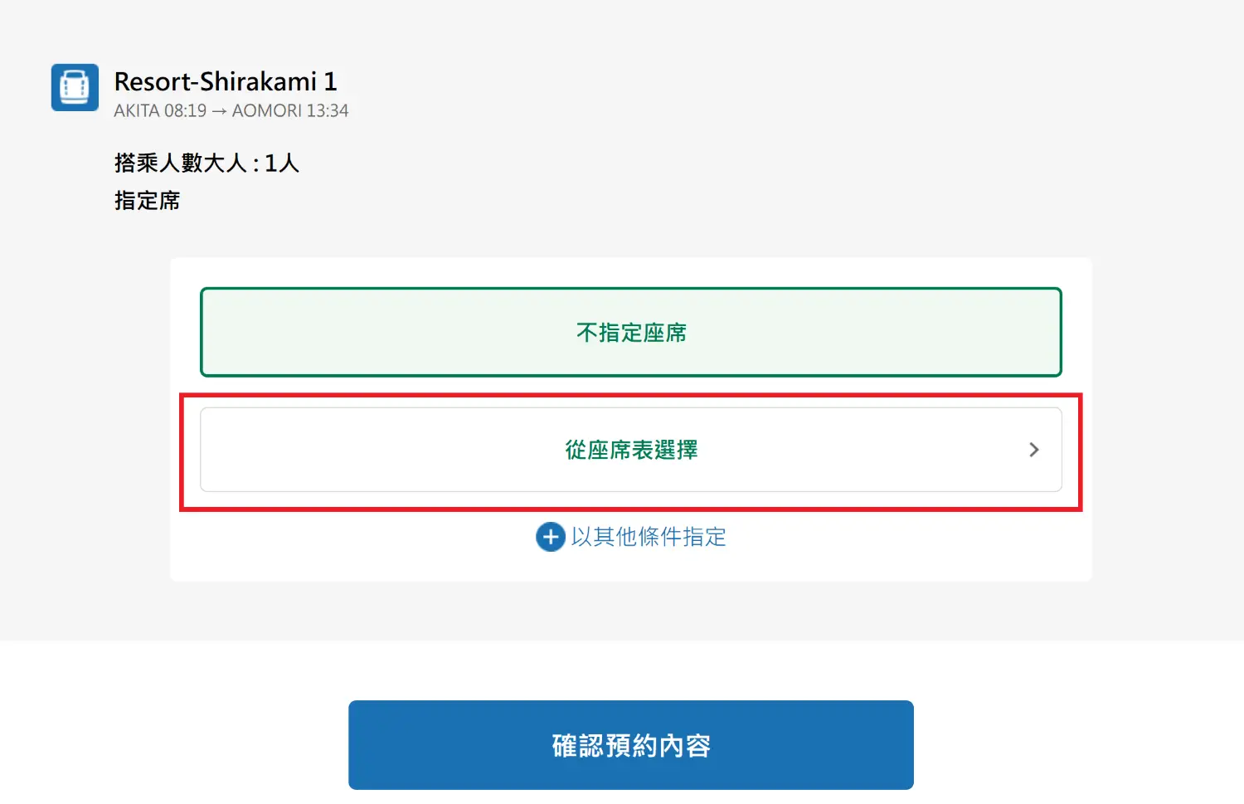The width and height of the screenshot is (1244, 804).
Task: Click the number 1 after Resort-Shirakami
Action: [330, 81]
